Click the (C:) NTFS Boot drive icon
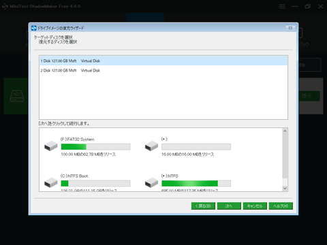This screenshot has height=245, width=327. [x=51, y=182]
